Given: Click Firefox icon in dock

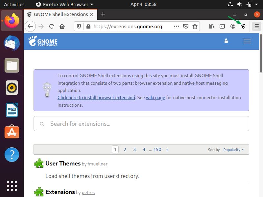Looking at the screenshot, I should pos(12,21).
